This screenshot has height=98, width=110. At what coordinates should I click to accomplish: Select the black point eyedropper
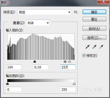point(87,47)
